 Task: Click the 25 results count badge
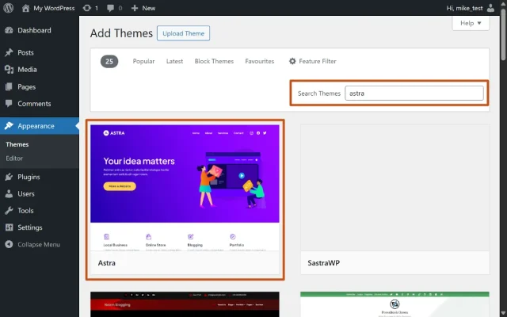click(109, 62)
